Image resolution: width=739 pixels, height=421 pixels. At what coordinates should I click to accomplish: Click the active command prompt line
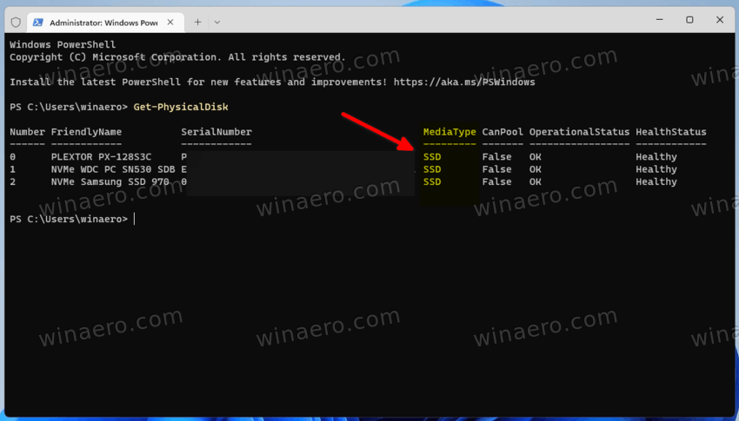point(72,220)
